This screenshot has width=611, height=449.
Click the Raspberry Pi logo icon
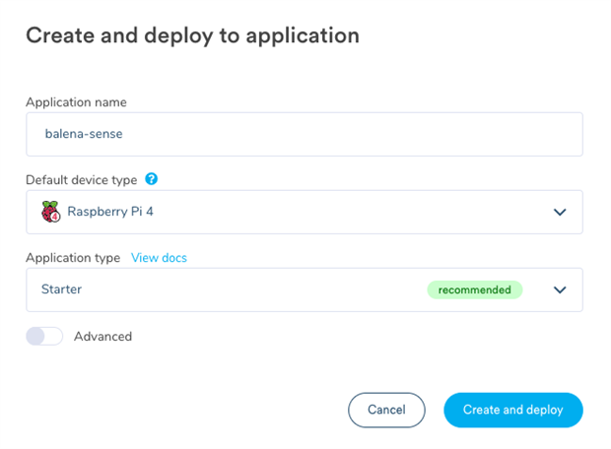click(50, 212)
